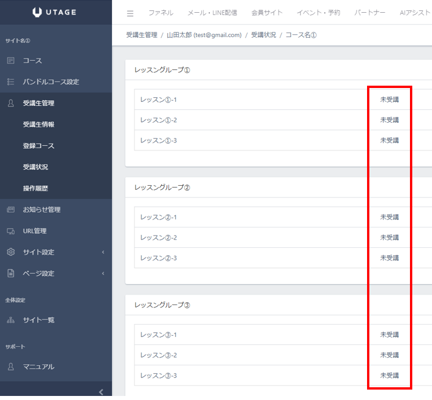Click the UTAGE logo in header
This screenshot has width=432, height=400.
pyautogui.click(x=56, y=12)
